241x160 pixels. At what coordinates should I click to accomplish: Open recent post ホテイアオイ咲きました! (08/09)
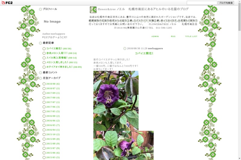coord(64,67)
